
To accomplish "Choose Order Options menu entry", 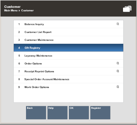I will tap(68, 63).
